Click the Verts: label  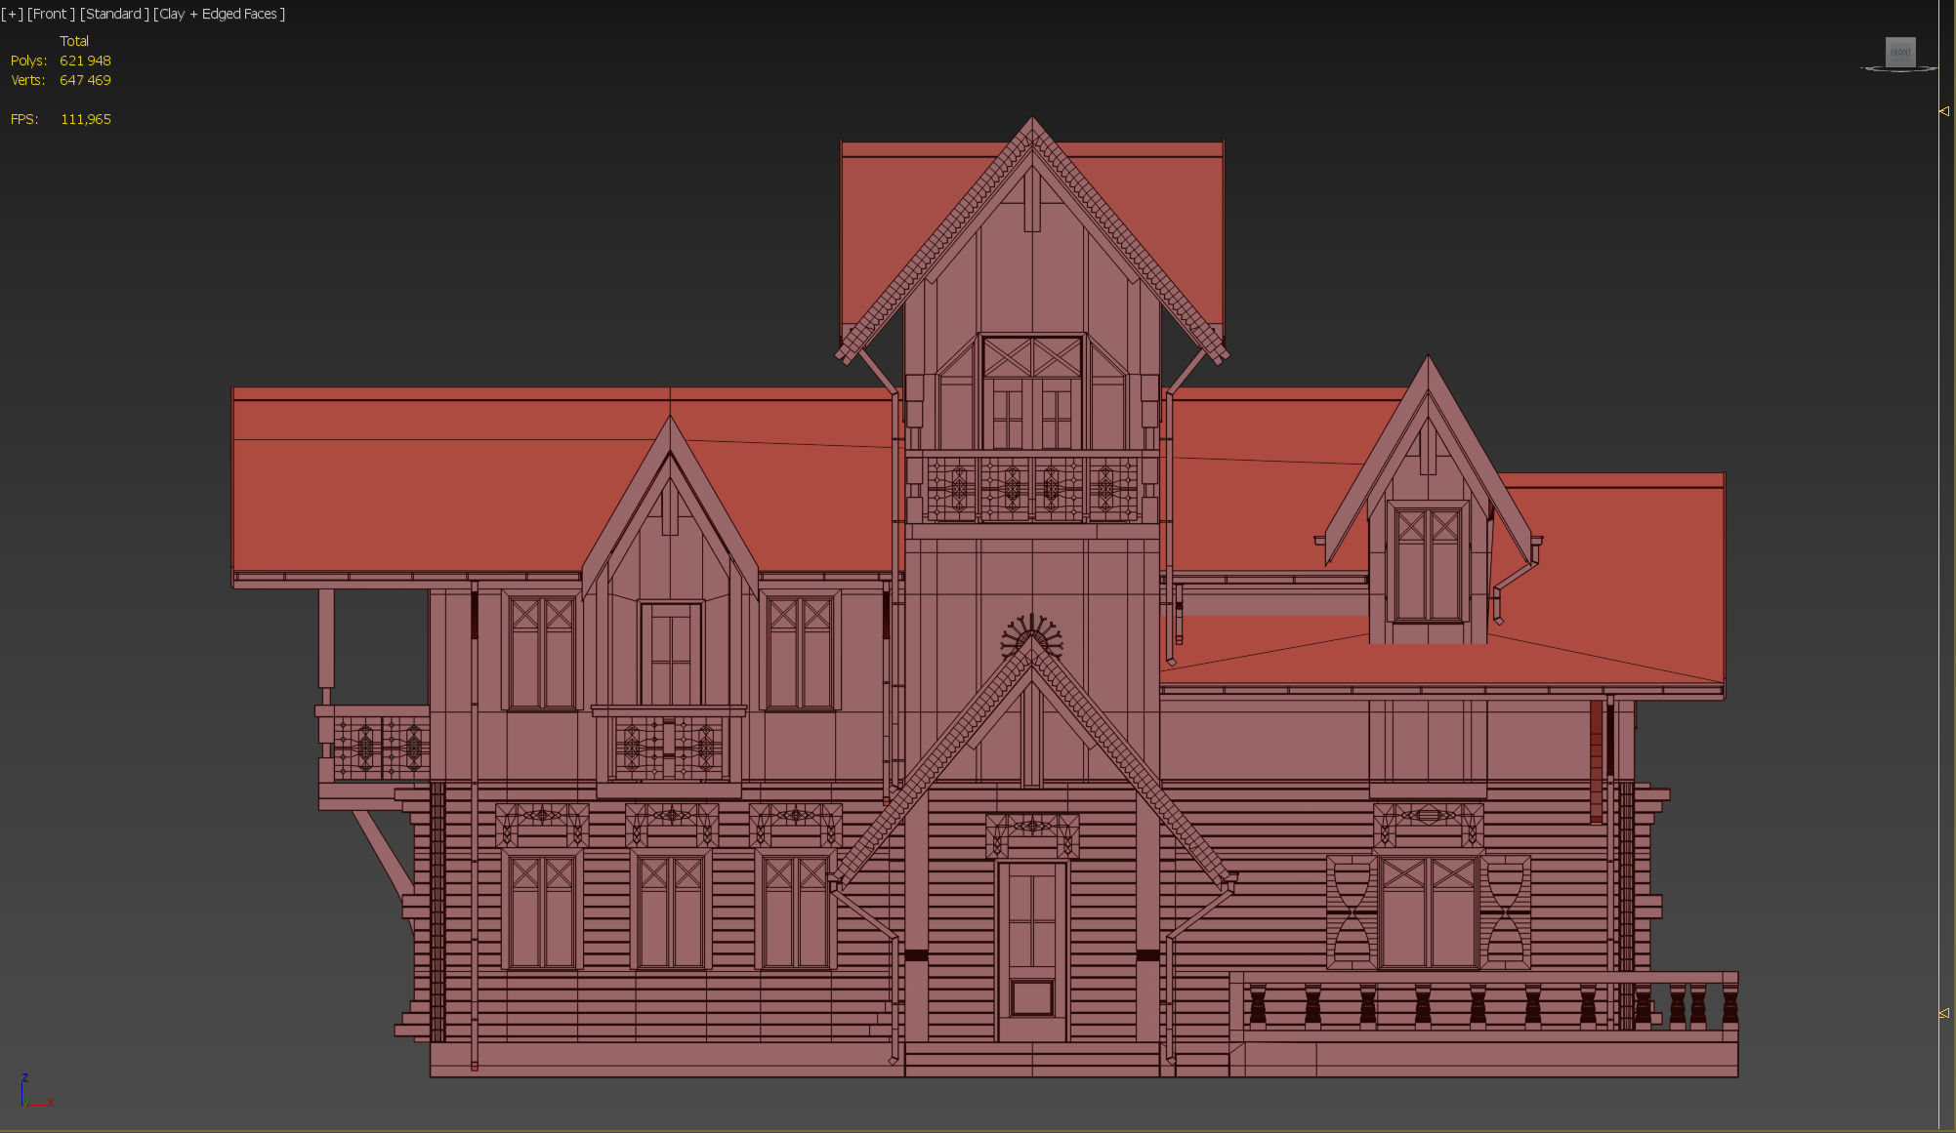pyautogui.click(x=27, y=80)
